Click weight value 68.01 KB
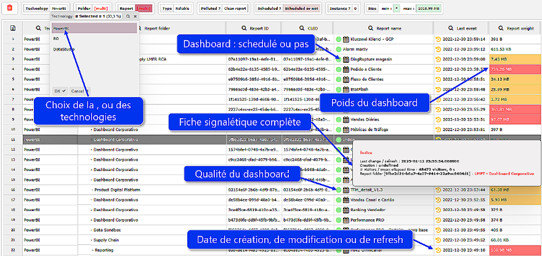The image size is (542, 256). (499, 240)
